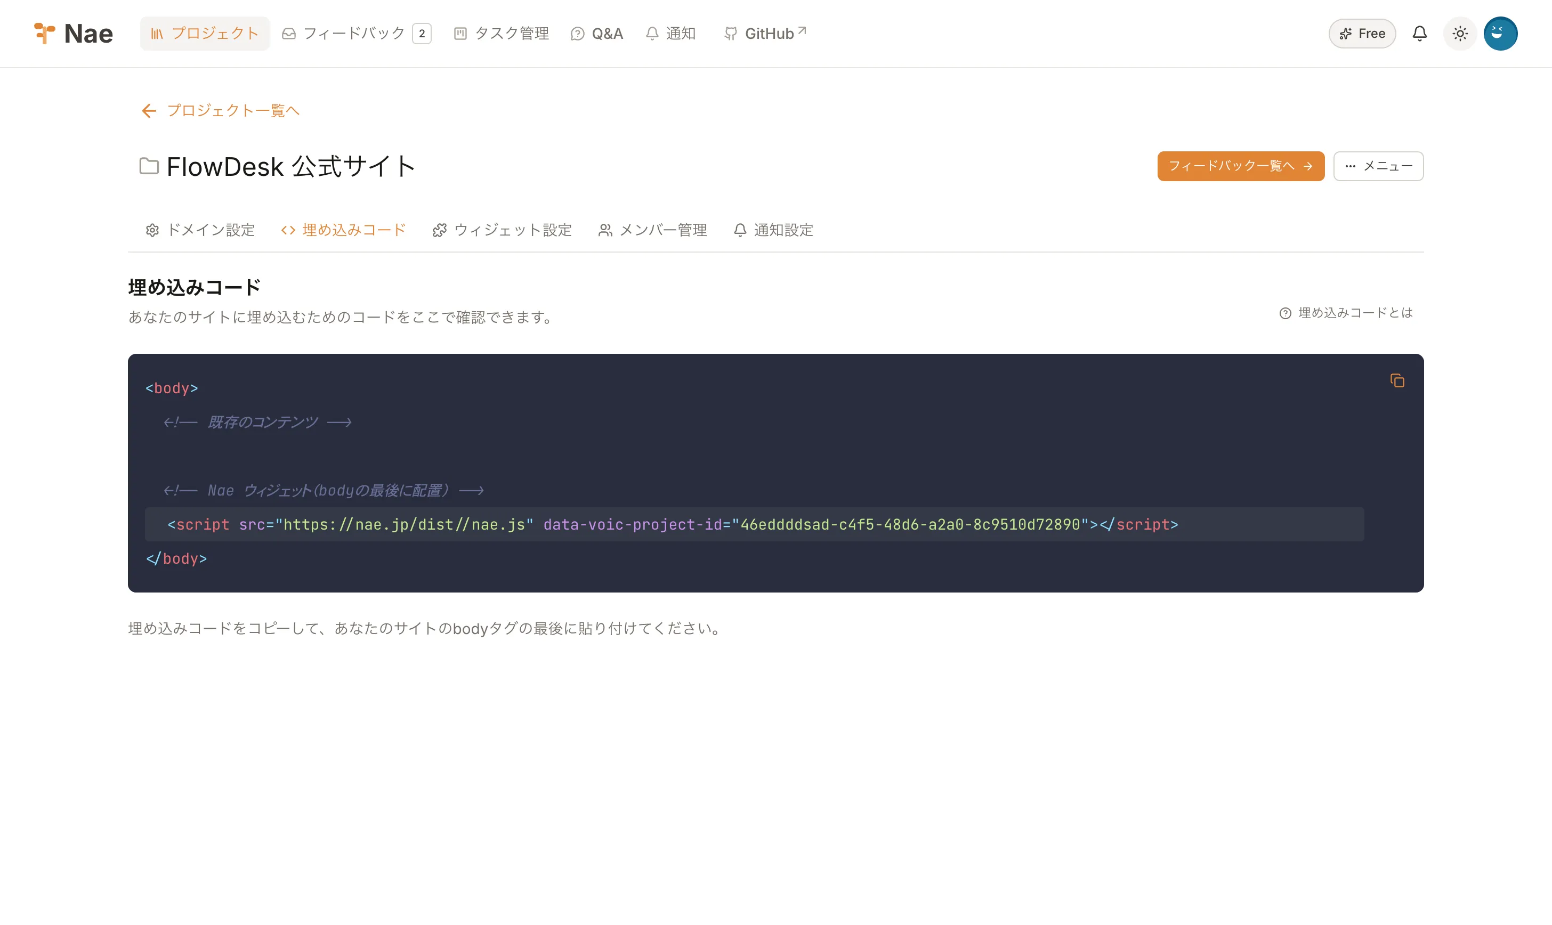Image resolution: width=1552 pixels, height=925 pixels.
Task: Click the Free plan badge
Action: (1362, 34)
